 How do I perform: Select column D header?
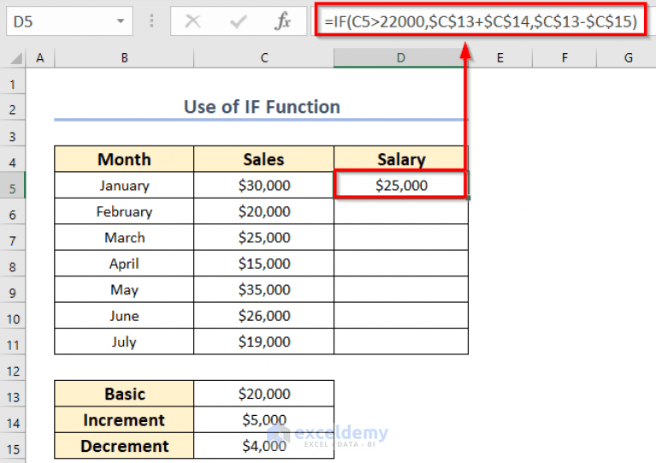(x=401, y=58)
